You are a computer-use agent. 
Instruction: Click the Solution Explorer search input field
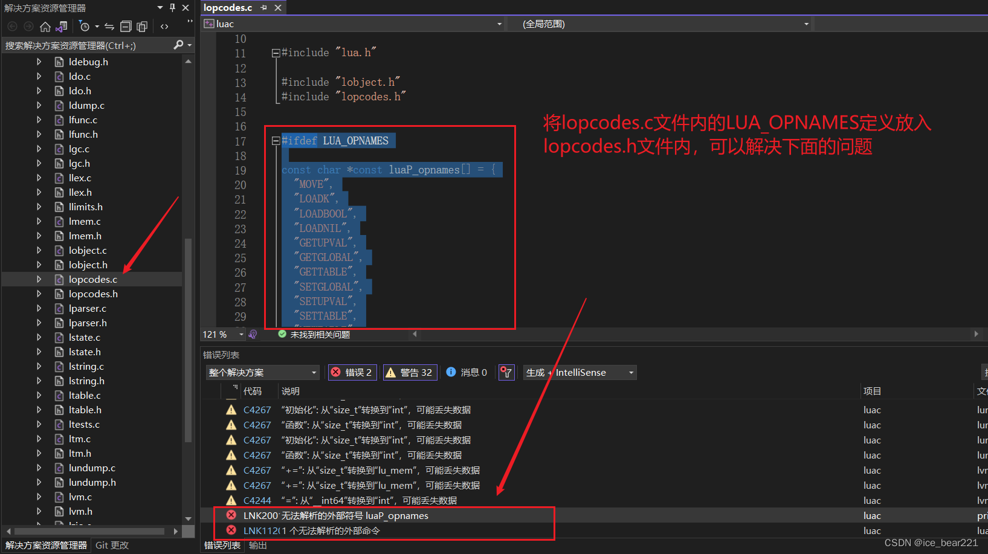click(88, 45)
